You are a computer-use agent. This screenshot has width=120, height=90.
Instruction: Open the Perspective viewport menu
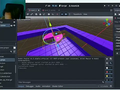(x=25, y=19)
